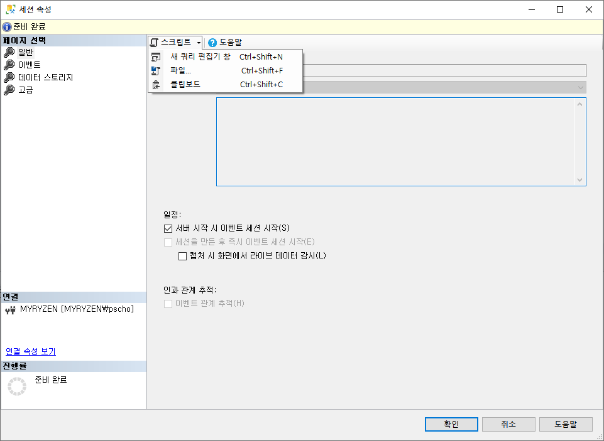The image size is (604, 441).
Task: Open the disabled template combo box arrow
Action: (x=581, y=88)
